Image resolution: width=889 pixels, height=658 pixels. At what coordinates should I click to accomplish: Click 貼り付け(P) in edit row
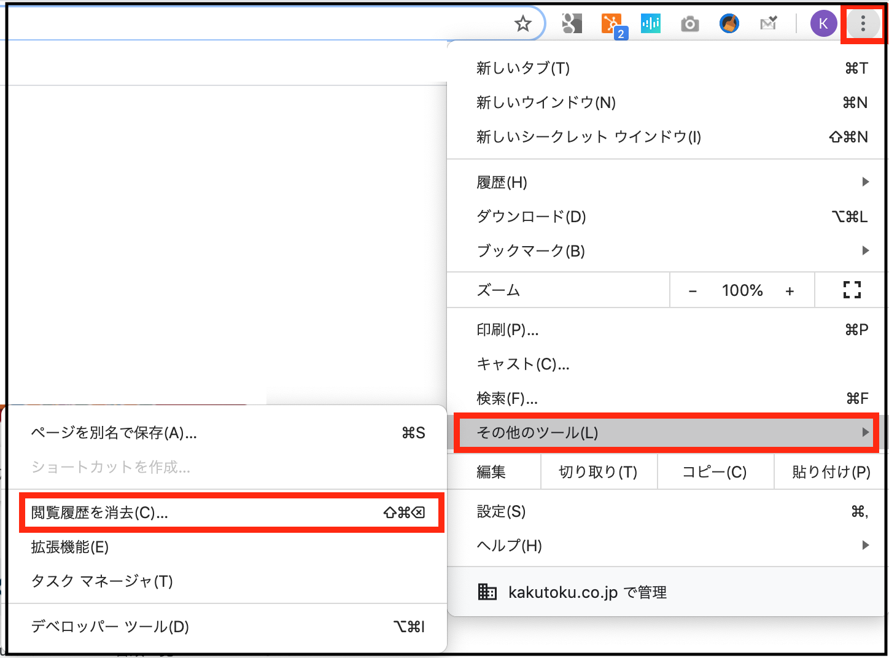831,471
